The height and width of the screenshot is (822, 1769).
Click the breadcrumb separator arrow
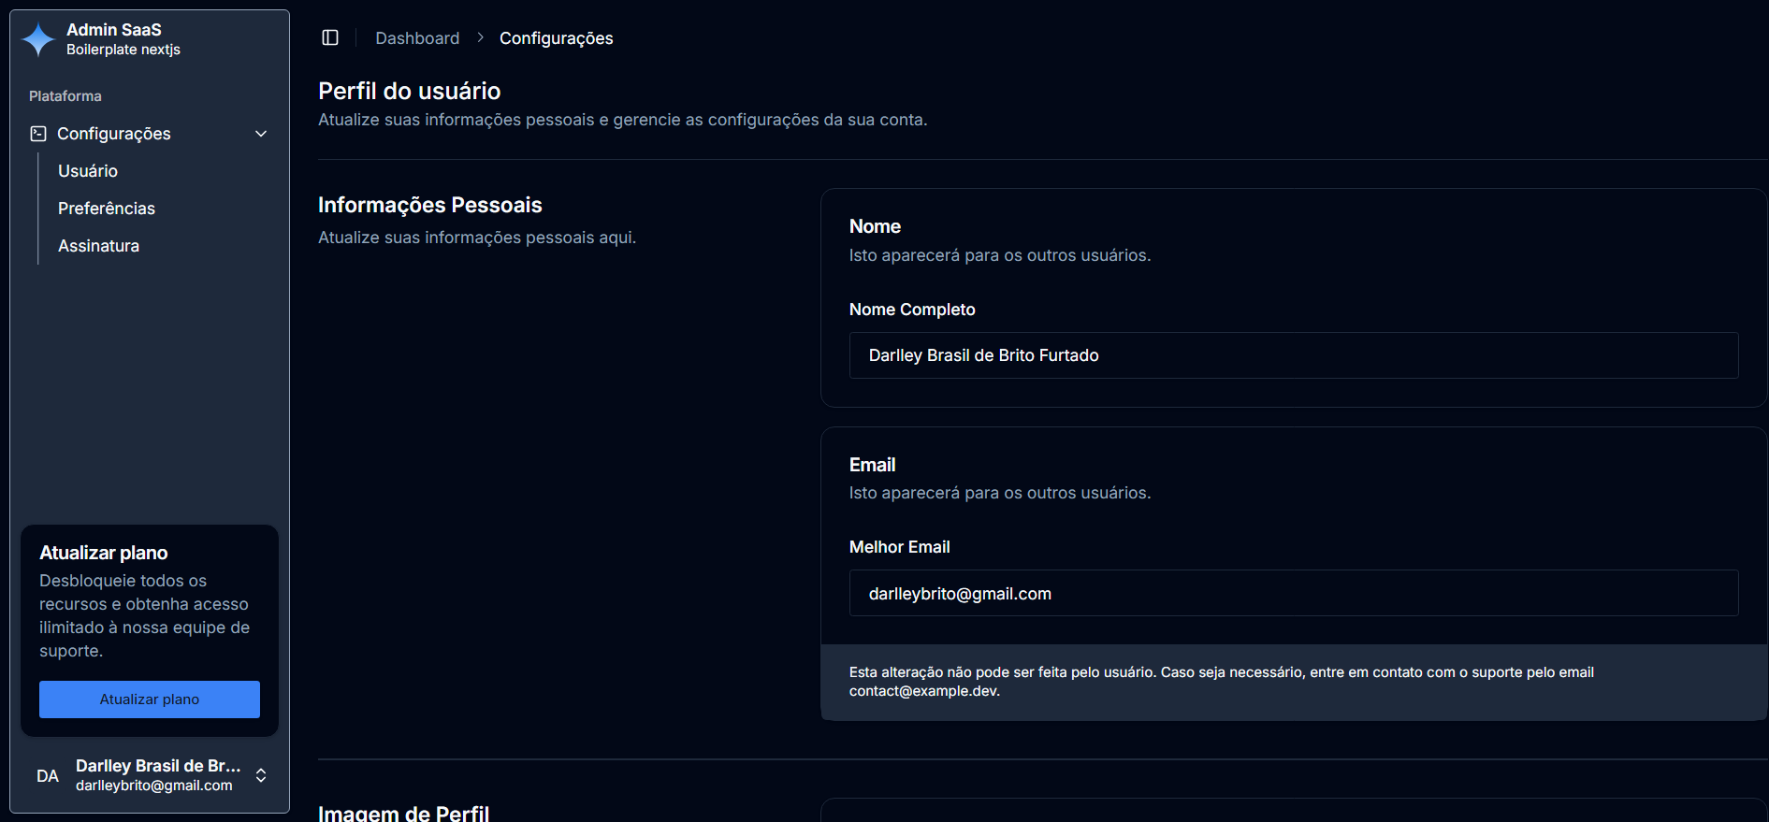(x=480, y=37)
